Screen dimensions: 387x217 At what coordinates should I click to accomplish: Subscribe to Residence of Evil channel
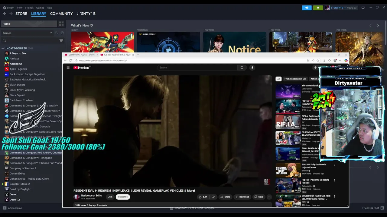(123, 197)
